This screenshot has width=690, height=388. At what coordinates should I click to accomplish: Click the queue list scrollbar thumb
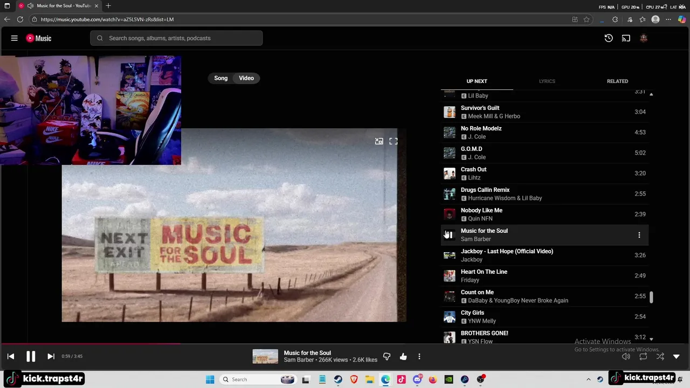(x=651, y=297)
